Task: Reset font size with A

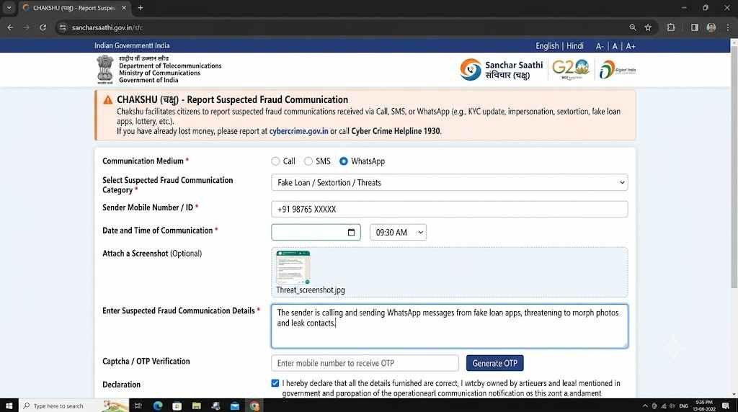Action: tap(615, 46)
